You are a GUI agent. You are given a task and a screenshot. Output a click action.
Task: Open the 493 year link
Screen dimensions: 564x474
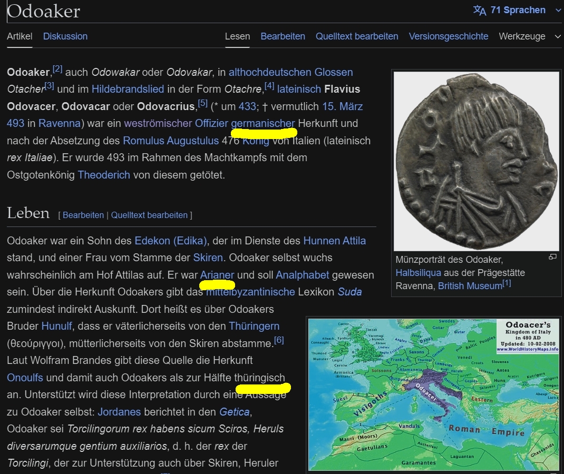(15, 123)
